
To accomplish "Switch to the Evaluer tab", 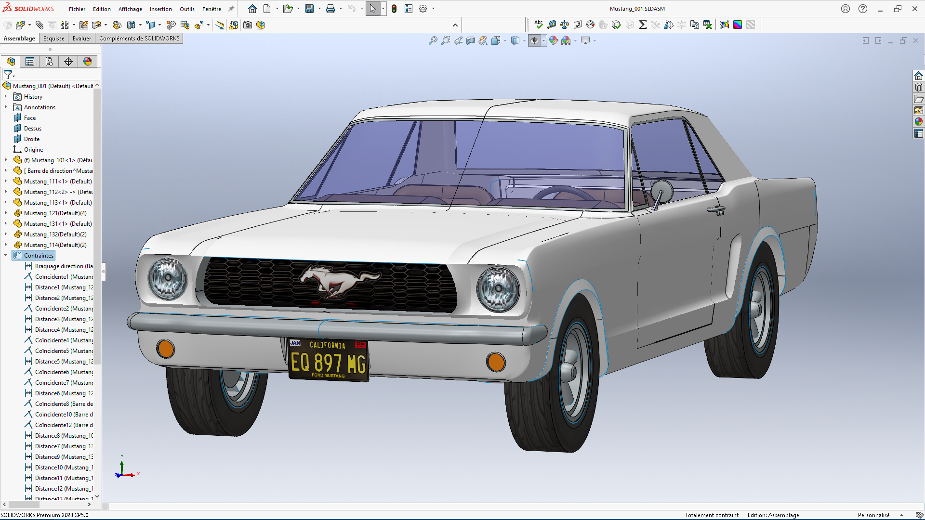I will (82, 39).
